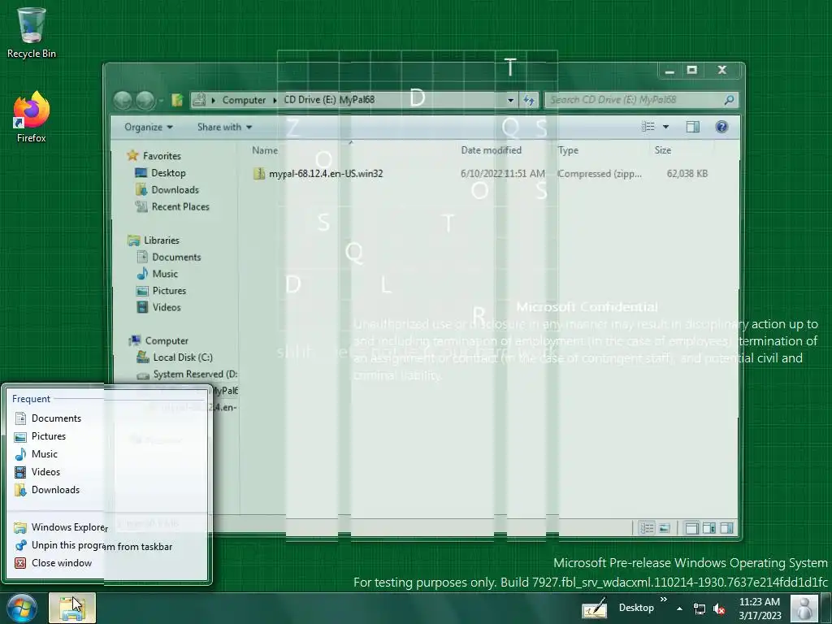Click the mypal zip file icon
This screenshot has width=832, height=624.
coord(259,174)
